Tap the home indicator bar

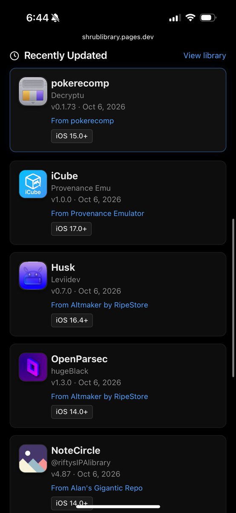[x=118, y=507]
